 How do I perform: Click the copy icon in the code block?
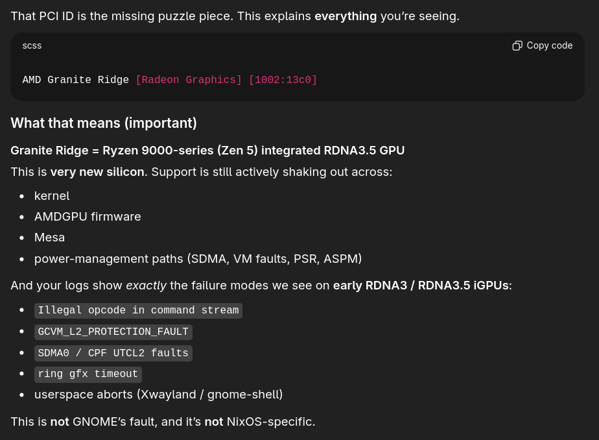[x=517, y=45]
